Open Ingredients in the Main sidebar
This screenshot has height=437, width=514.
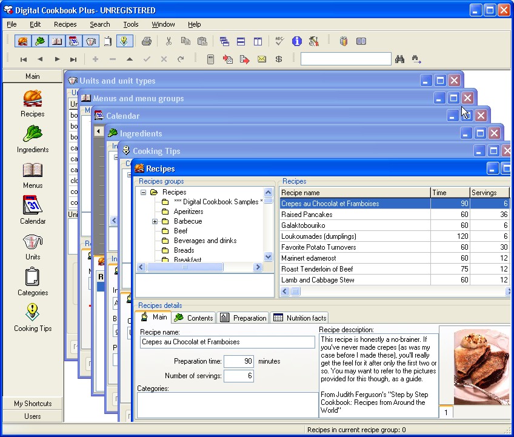(x=33, y=139)
